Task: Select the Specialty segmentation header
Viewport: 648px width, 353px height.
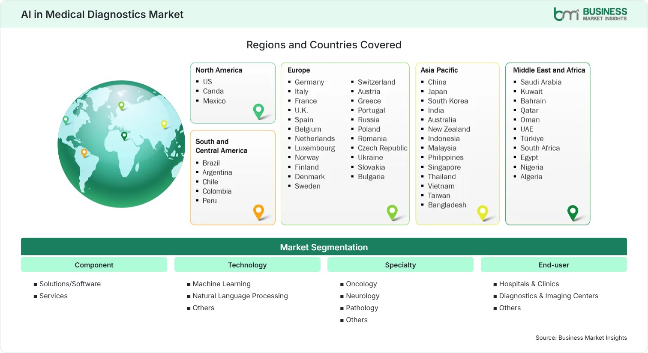Action: coord(400,265)
